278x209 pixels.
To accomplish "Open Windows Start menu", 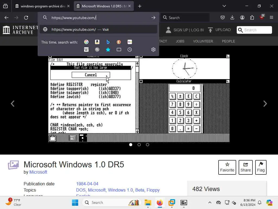I will pos(75,202).
